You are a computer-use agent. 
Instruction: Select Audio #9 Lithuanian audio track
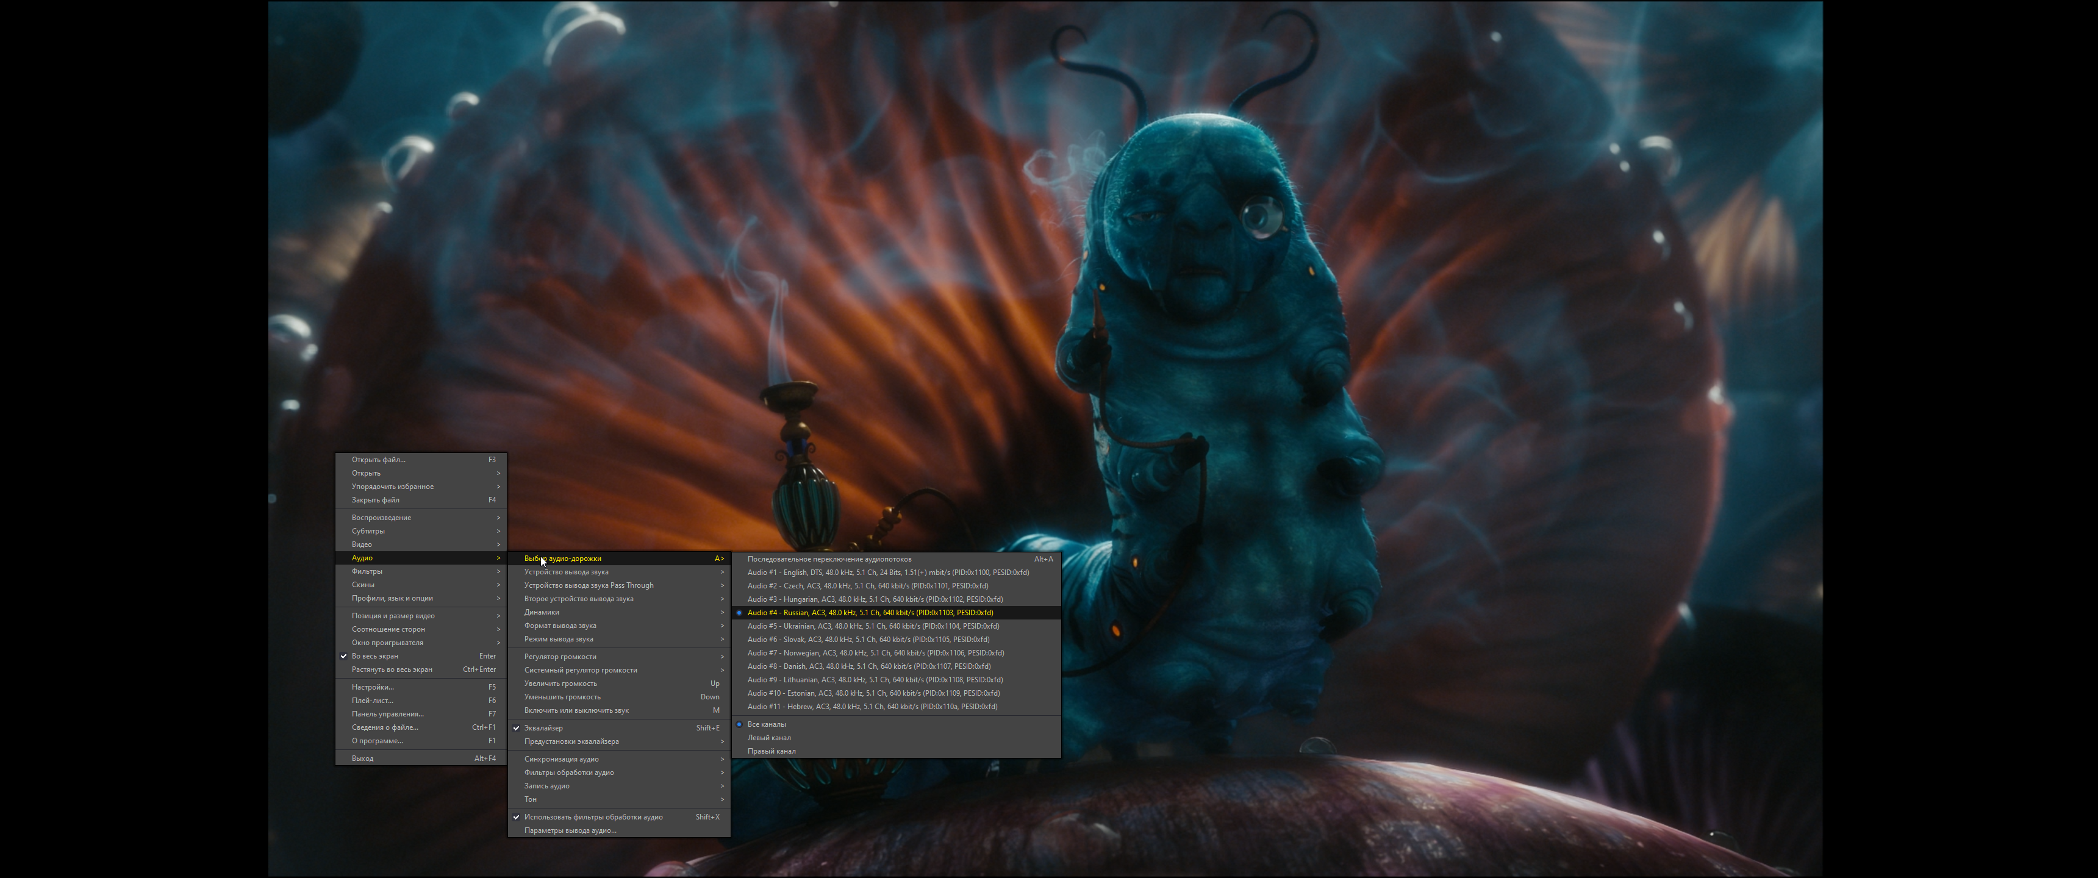click(896, 679)
